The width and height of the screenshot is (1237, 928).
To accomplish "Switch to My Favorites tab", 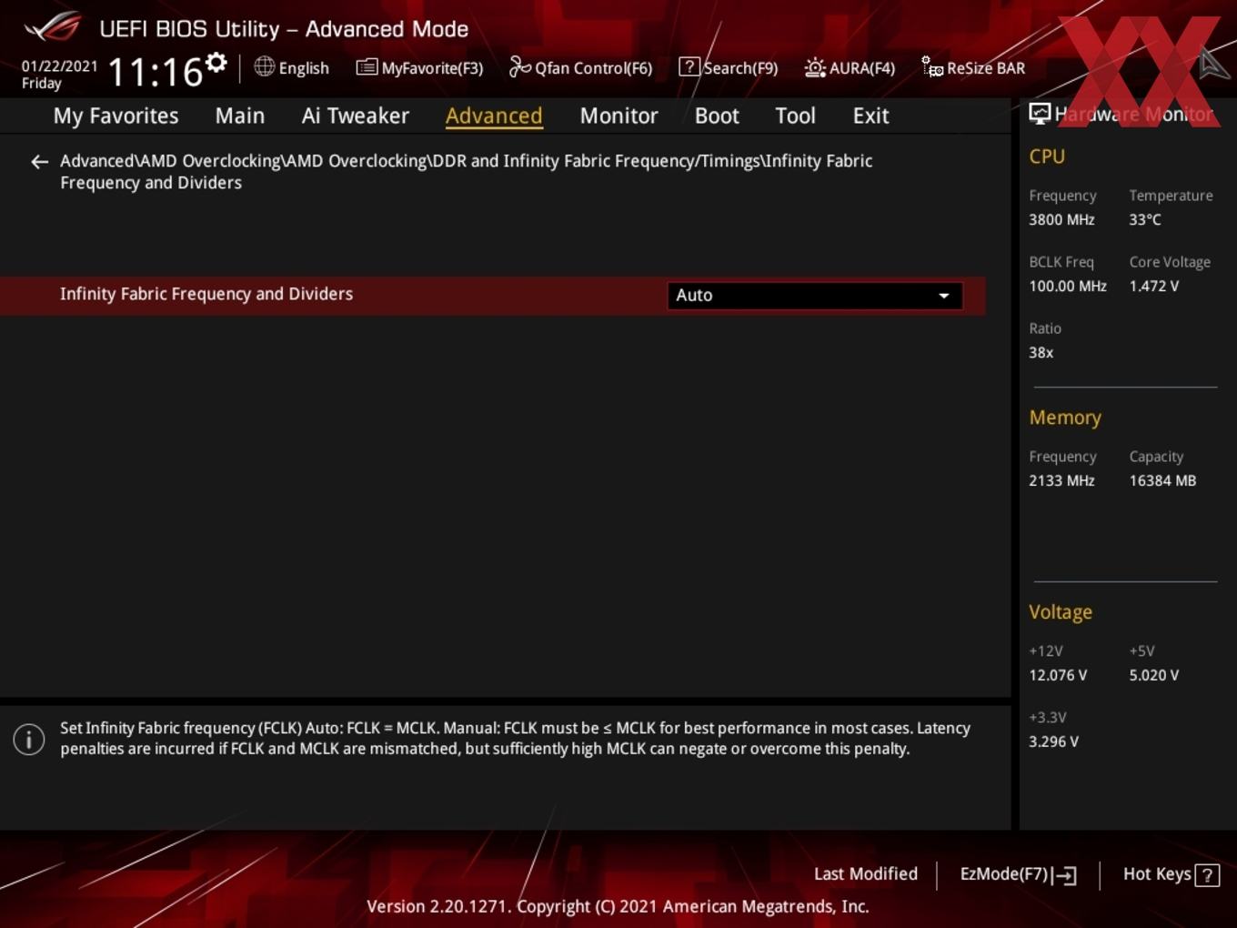I will [116, 116].
